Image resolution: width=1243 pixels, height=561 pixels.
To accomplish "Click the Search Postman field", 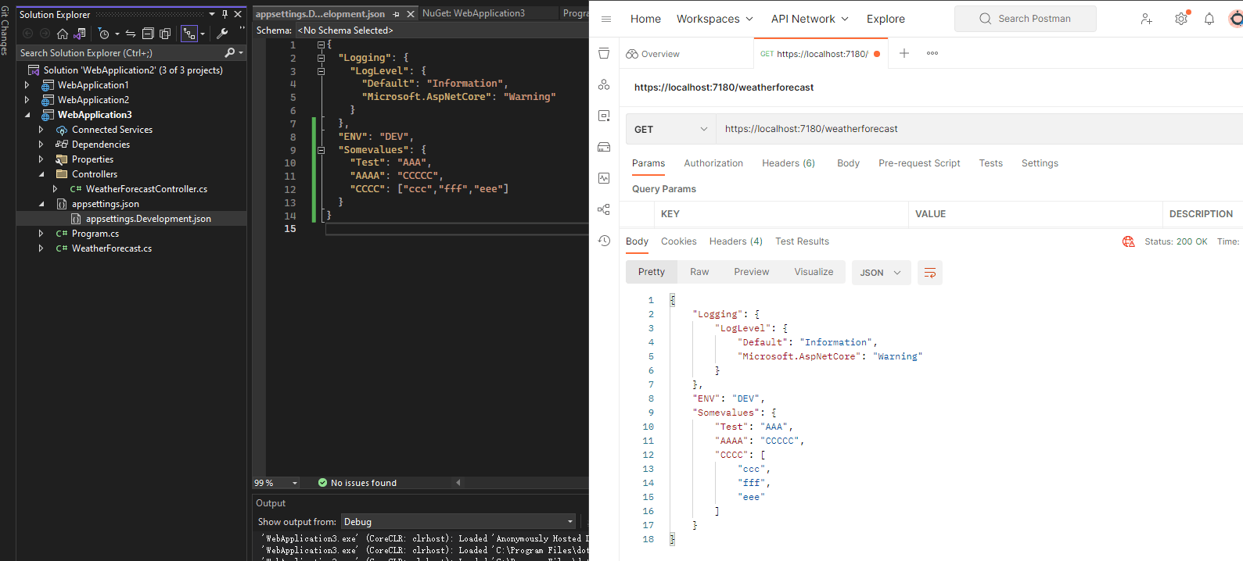I will point(1026,19).
